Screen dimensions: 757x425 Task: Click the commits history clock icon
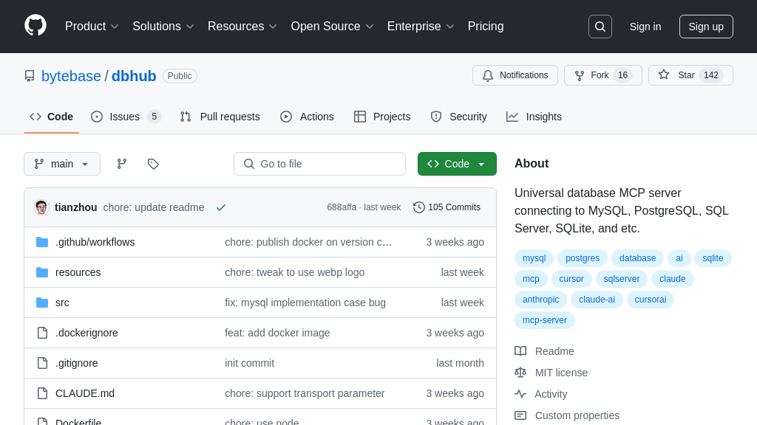(x=419, y=207)
